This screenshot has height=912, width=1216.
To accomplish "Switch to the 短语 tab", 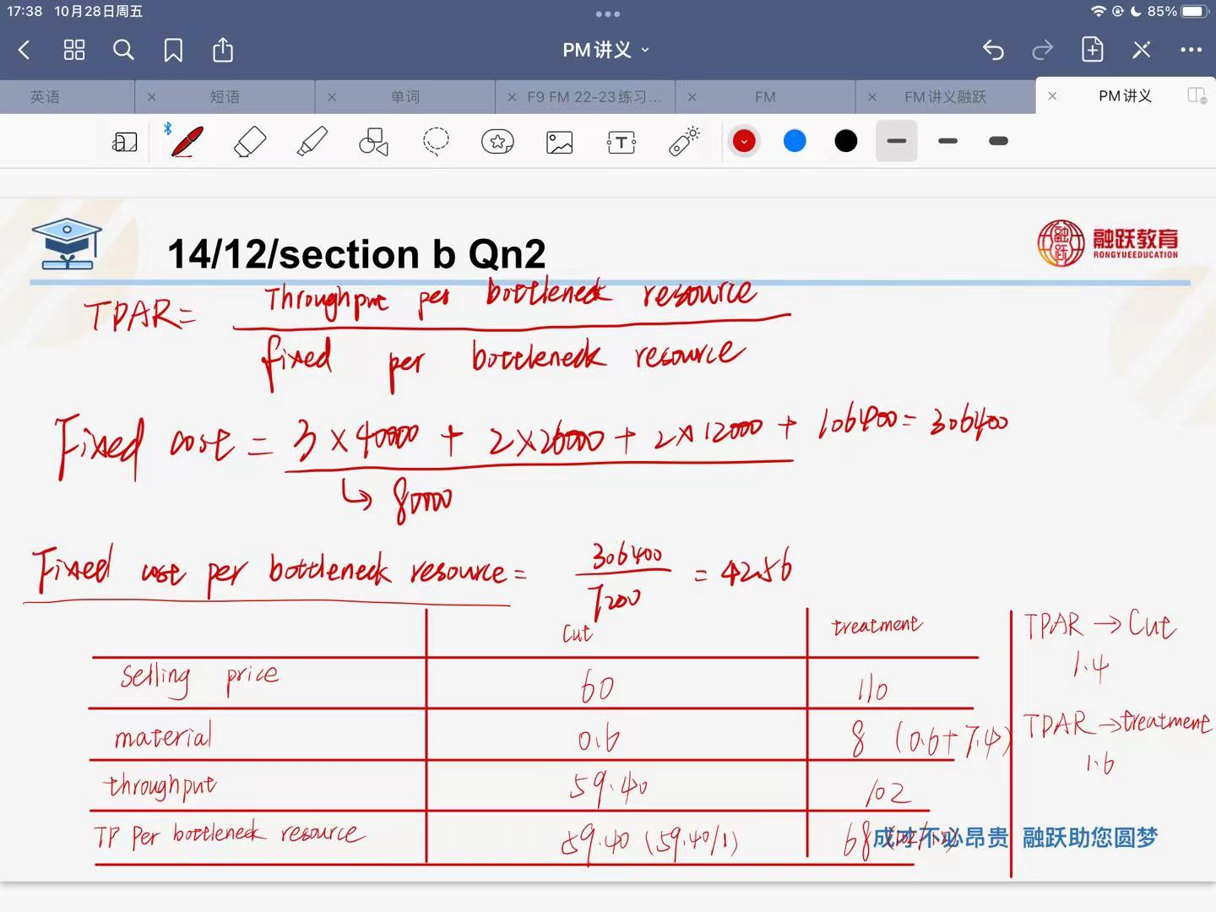I will click(x=225, y=97).
